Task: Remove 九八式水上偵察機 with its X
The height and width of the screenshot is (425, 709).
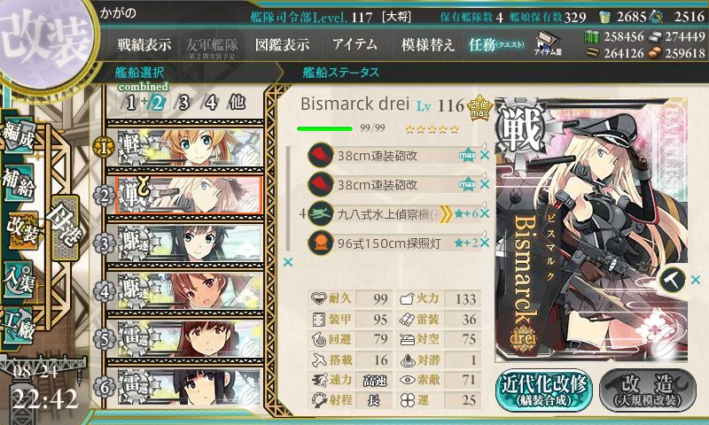Action: click(x=484, y=213)
